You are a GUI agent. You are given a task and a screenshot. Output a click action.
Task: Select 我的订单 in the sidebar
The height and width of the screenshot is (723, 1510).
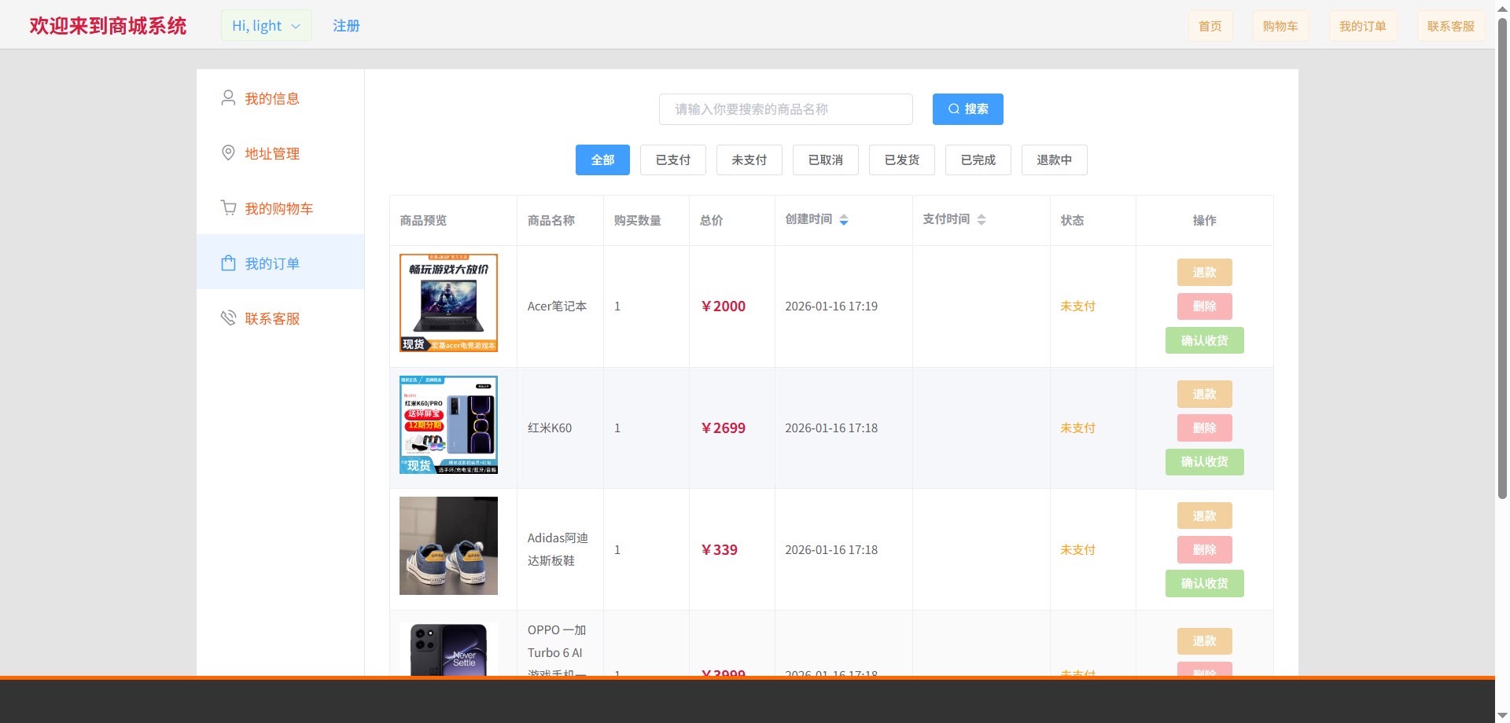[x=281, y=263]
